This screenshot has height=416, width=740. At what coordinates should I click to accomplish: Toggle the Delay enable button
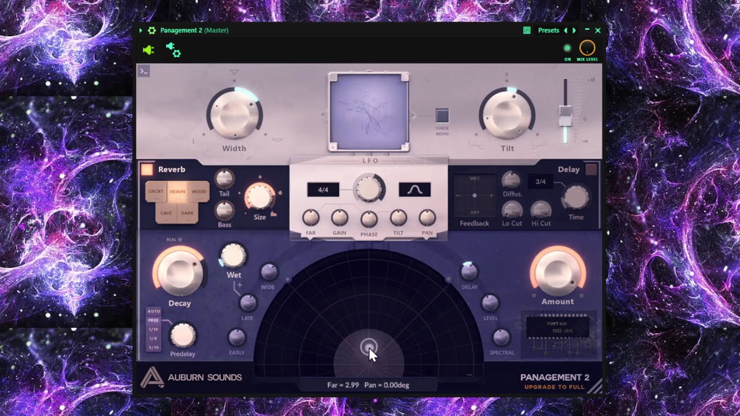point(591,169)
